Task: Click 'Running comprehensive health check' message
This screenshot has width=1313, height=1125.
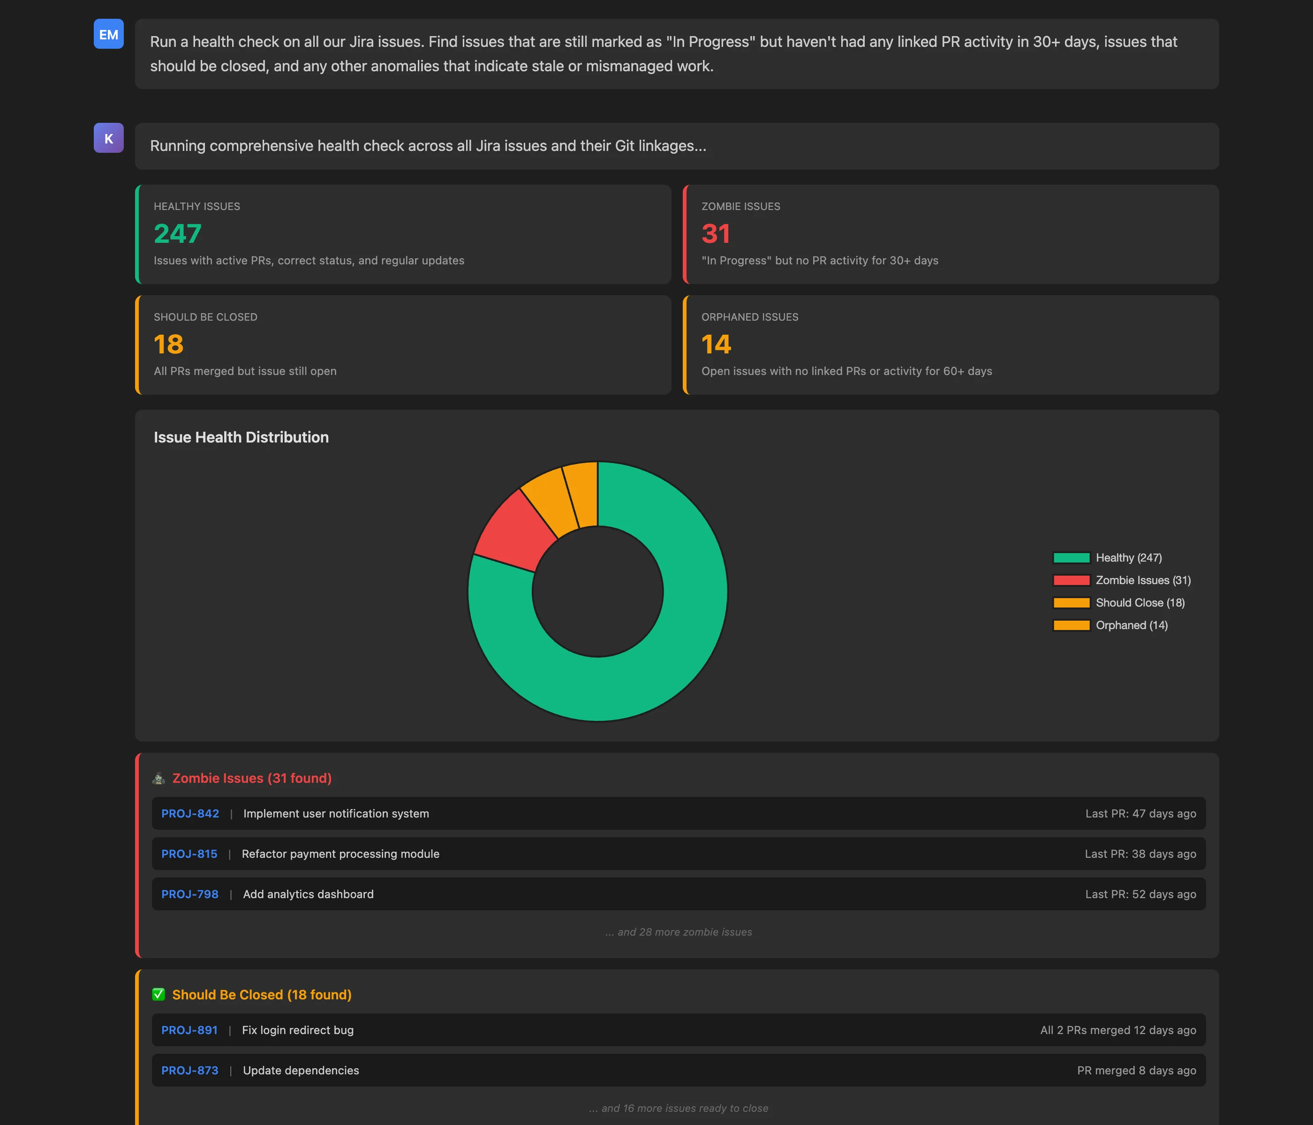Action: click(x=677, y=146)
